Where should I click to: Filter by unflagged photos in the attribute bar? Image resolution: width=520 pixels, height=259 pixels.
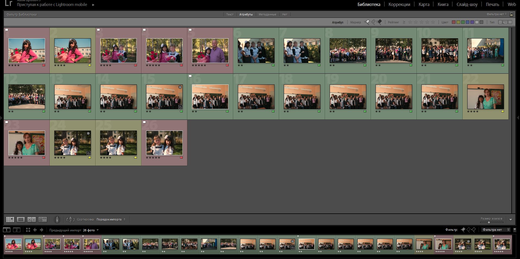[373, 22]
